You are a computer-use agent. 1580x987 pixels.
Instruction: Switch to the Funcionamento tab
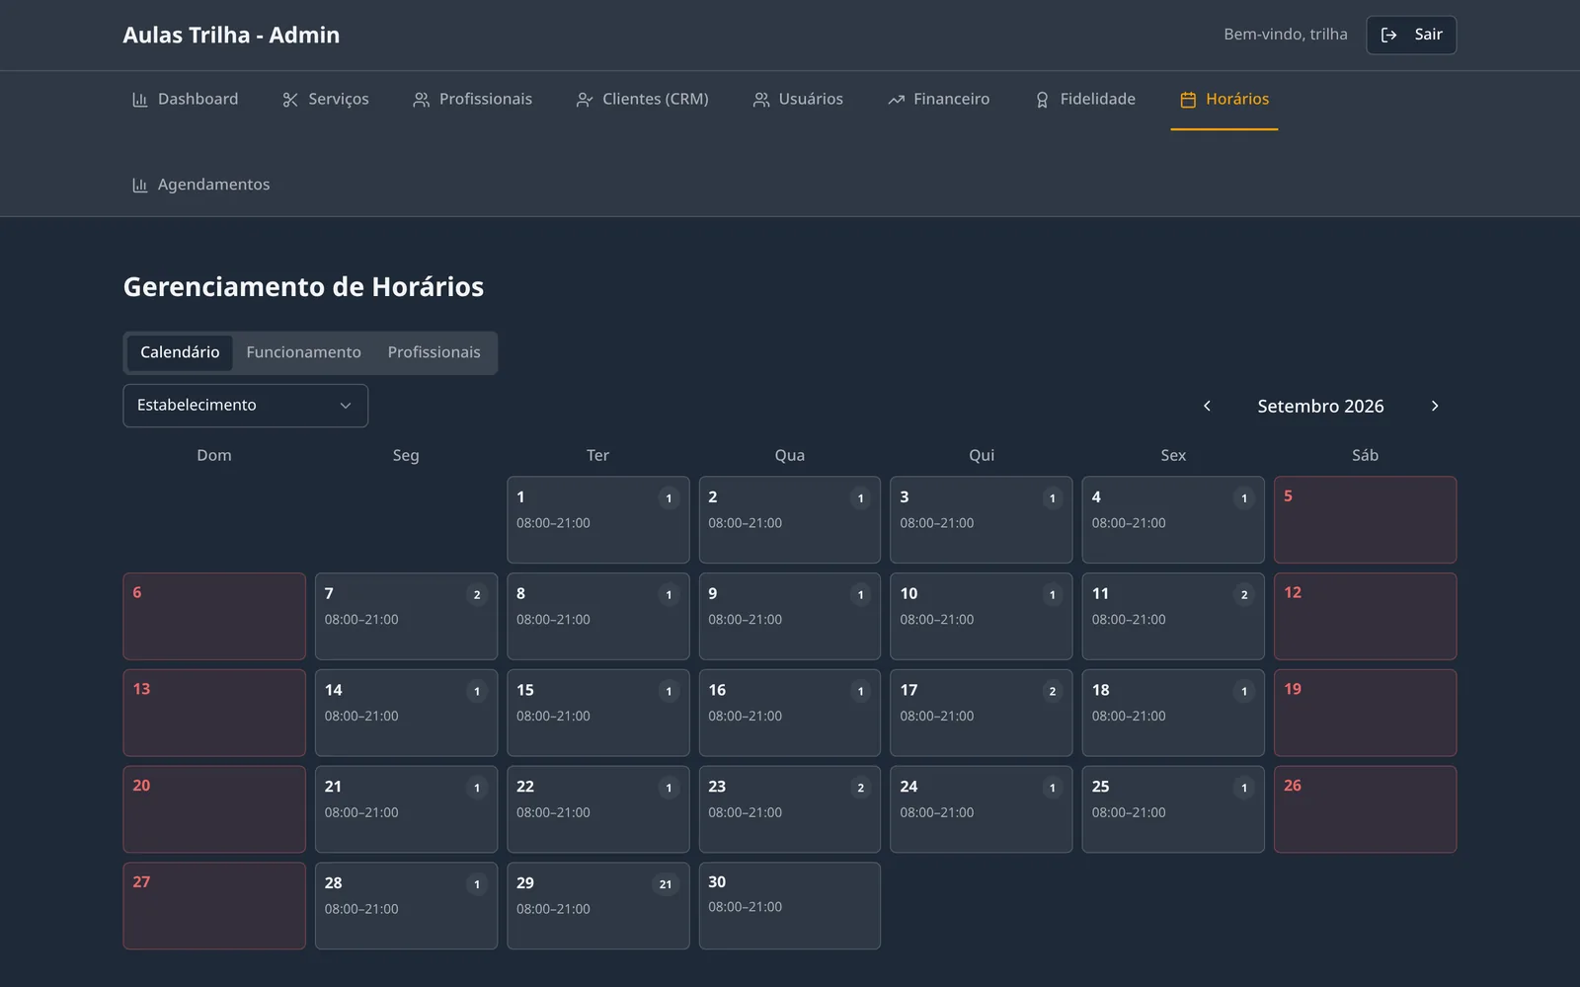(x=303, y=352)
